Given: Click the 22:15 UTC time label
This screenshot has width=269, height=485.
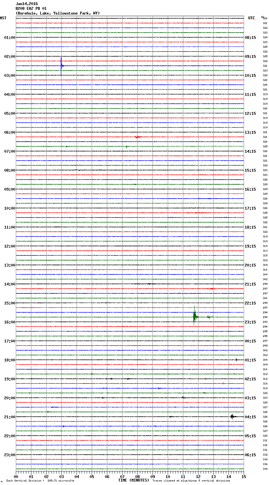Looking at the screenshot, I should coord(250,303).
